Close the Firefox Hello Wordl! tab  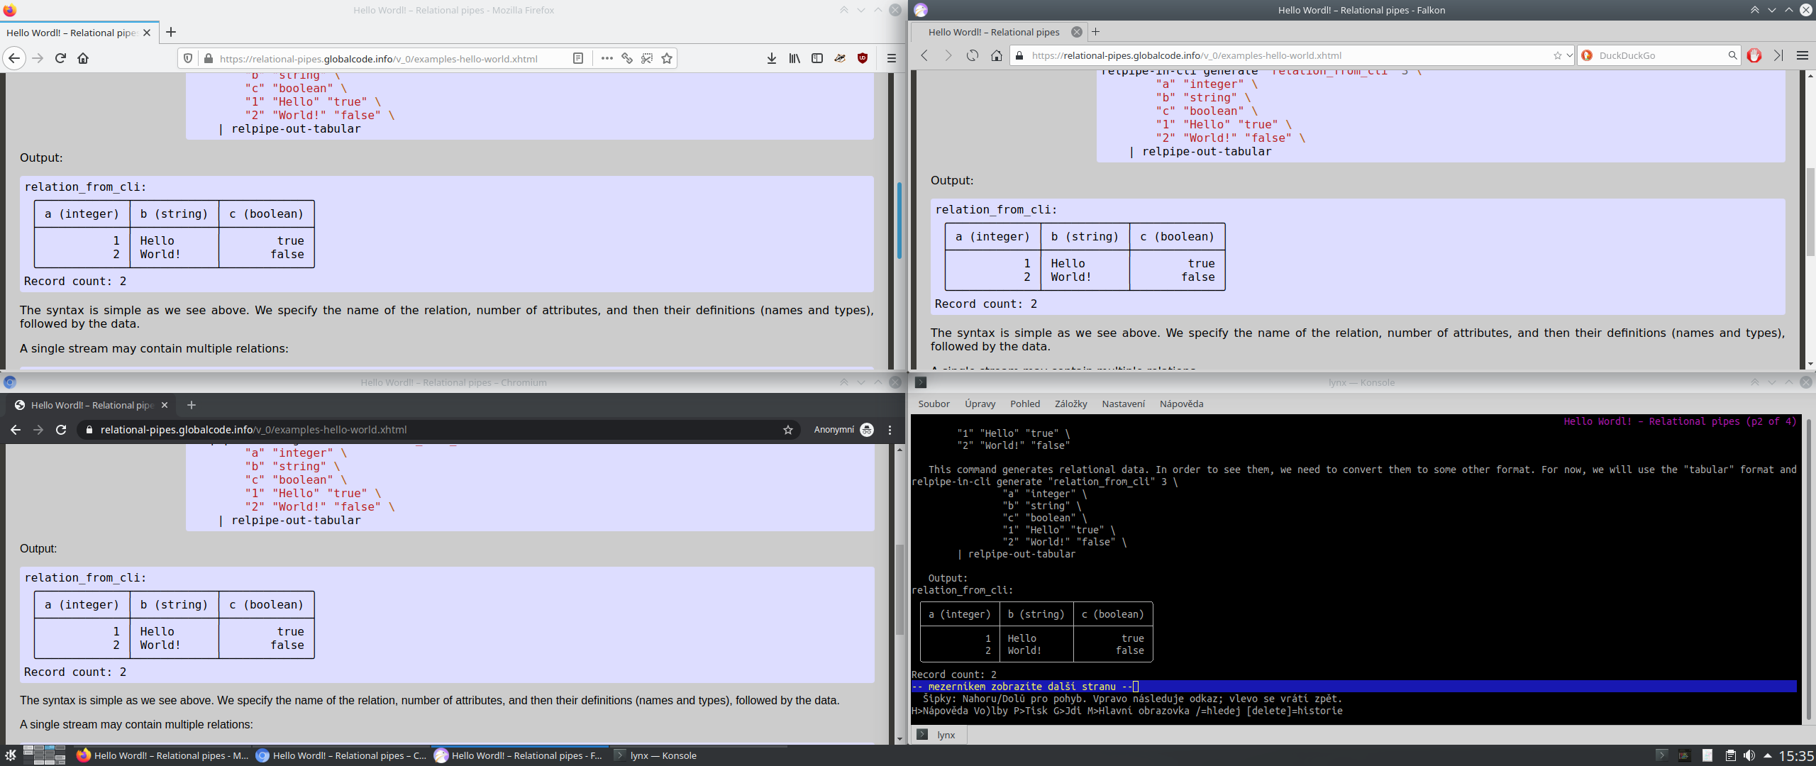(x=147, y=33)
